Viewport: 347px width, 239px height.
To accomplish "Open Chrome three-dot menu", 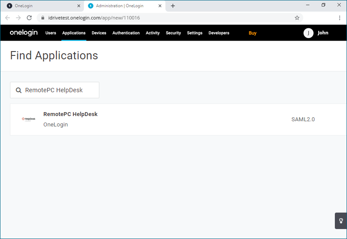I will [x=340, y=18].
